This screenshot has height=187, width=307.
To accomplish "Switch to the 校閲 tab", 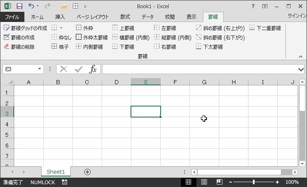I will [170, 17].
